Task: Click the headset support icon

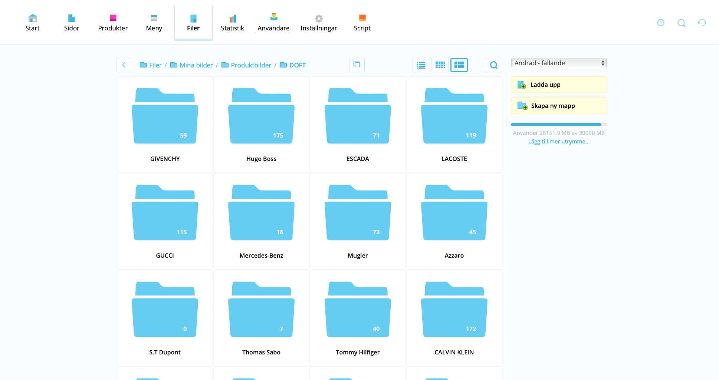Action: tap(702, 23)
